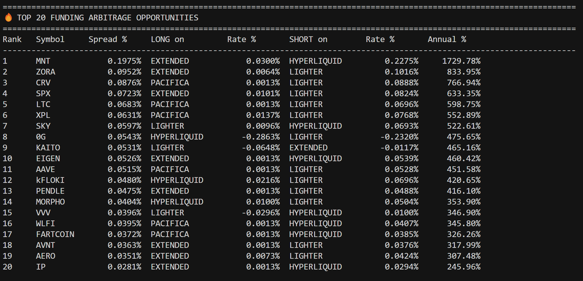Select the AERO symbol text

click(x=46, y=256)
